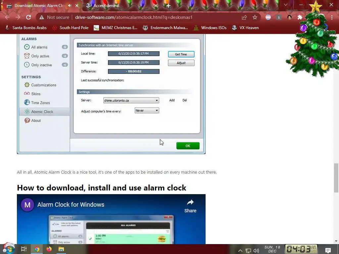Expand the Adjust computer's time Never dropdown
Viewport: 339px width, 254px height.
point(147,110)
